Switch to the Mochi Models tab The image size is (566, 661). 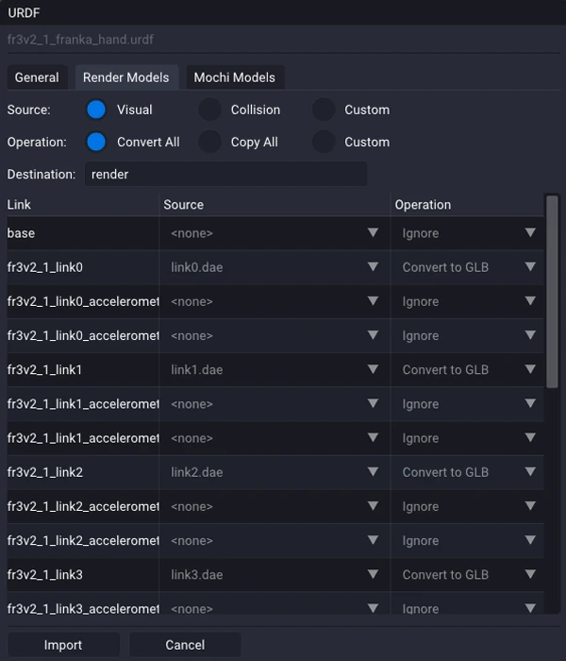coord(235,77)
